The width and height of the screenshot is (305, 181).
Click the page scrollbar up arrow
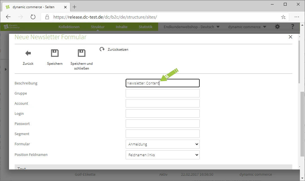click(302, 25)
